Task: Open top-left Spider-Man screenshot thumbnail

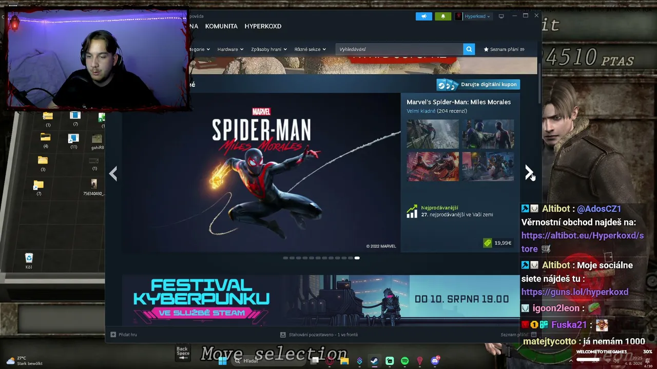Action: (433, 134)
